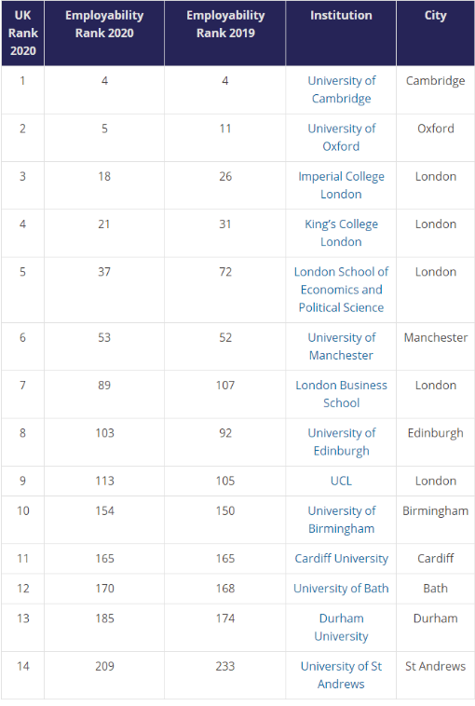This screenshot has width=475, height=706.
Task: Click the Manchester city cell
Action: click(435, 338)
